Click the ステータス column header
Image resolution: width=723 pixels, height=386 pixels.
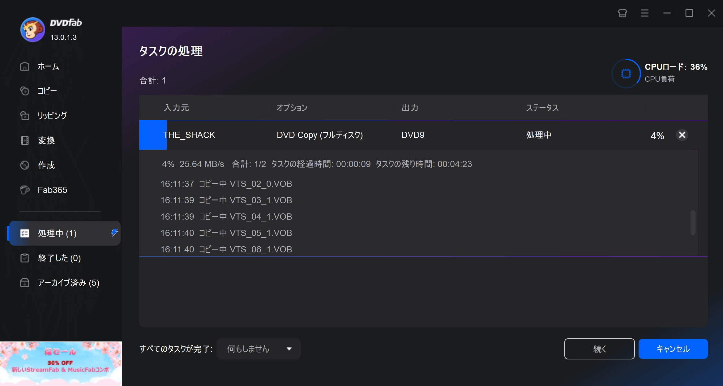(x=542, y=108)
